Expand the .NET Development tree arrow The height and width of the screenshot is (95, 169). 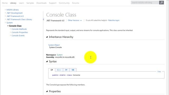click(x=5, y=13)
